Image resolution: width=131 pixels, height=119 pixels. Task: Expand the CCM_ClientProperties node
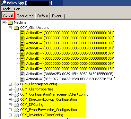(10, 89)
